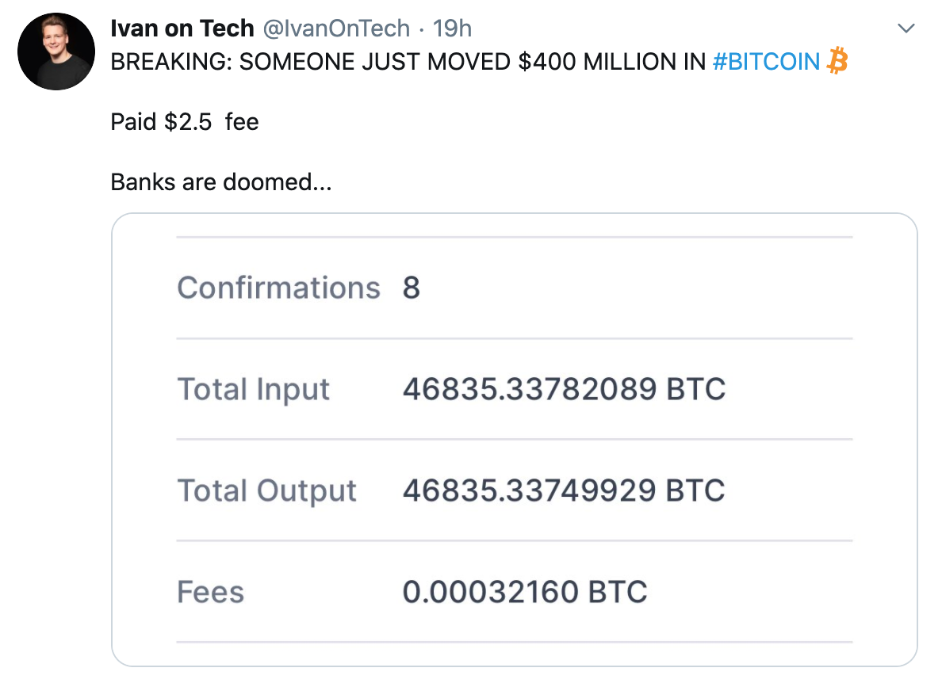Open the tweet options chevron

906,28
